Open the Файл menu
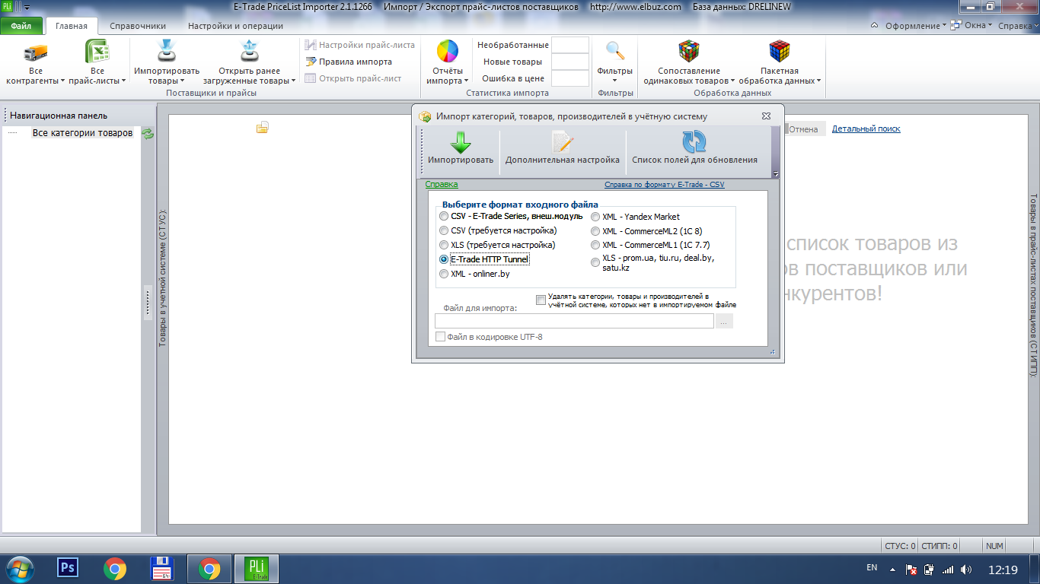1040x584 pixels. click(x=21, y=26)
